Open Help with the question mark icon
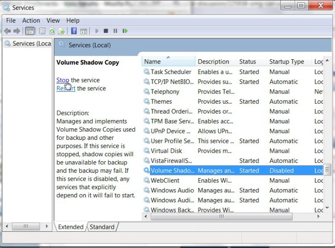 [x=74, y=31]
